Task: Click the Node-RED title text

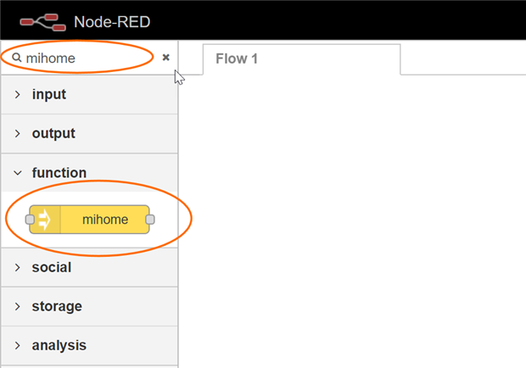Action: (x=112, y=20)
